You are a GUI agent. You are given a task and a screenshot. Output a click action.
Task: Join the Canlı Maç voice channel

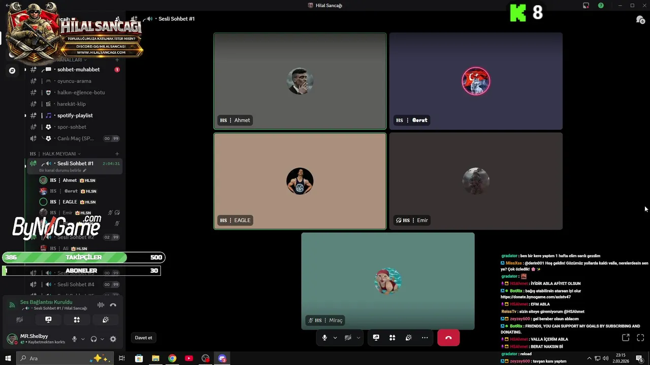tap(74, 138)
